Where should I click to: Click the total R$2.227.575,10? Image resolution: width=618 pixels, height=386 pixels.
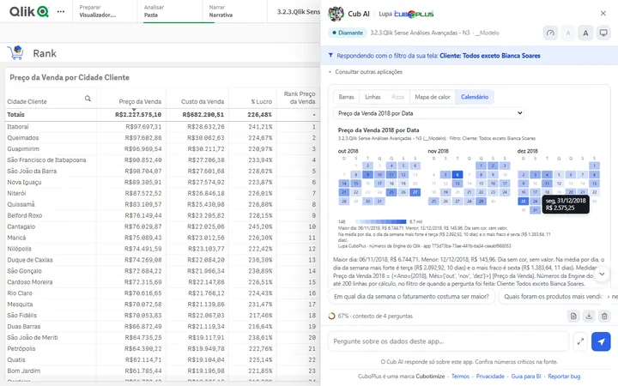pos(138,115)
